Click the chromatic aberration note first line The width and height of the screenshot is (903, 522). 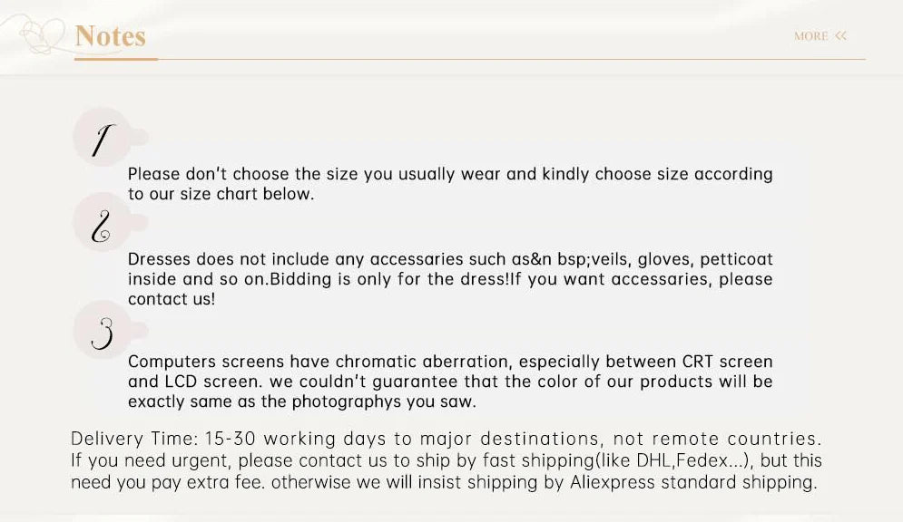click(x=450, y=362)
